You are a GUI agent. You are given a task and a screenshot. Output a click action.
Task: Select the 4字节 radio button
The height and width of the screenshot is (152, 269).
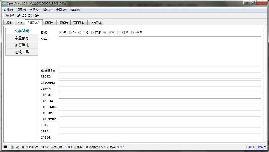[133, 33]
